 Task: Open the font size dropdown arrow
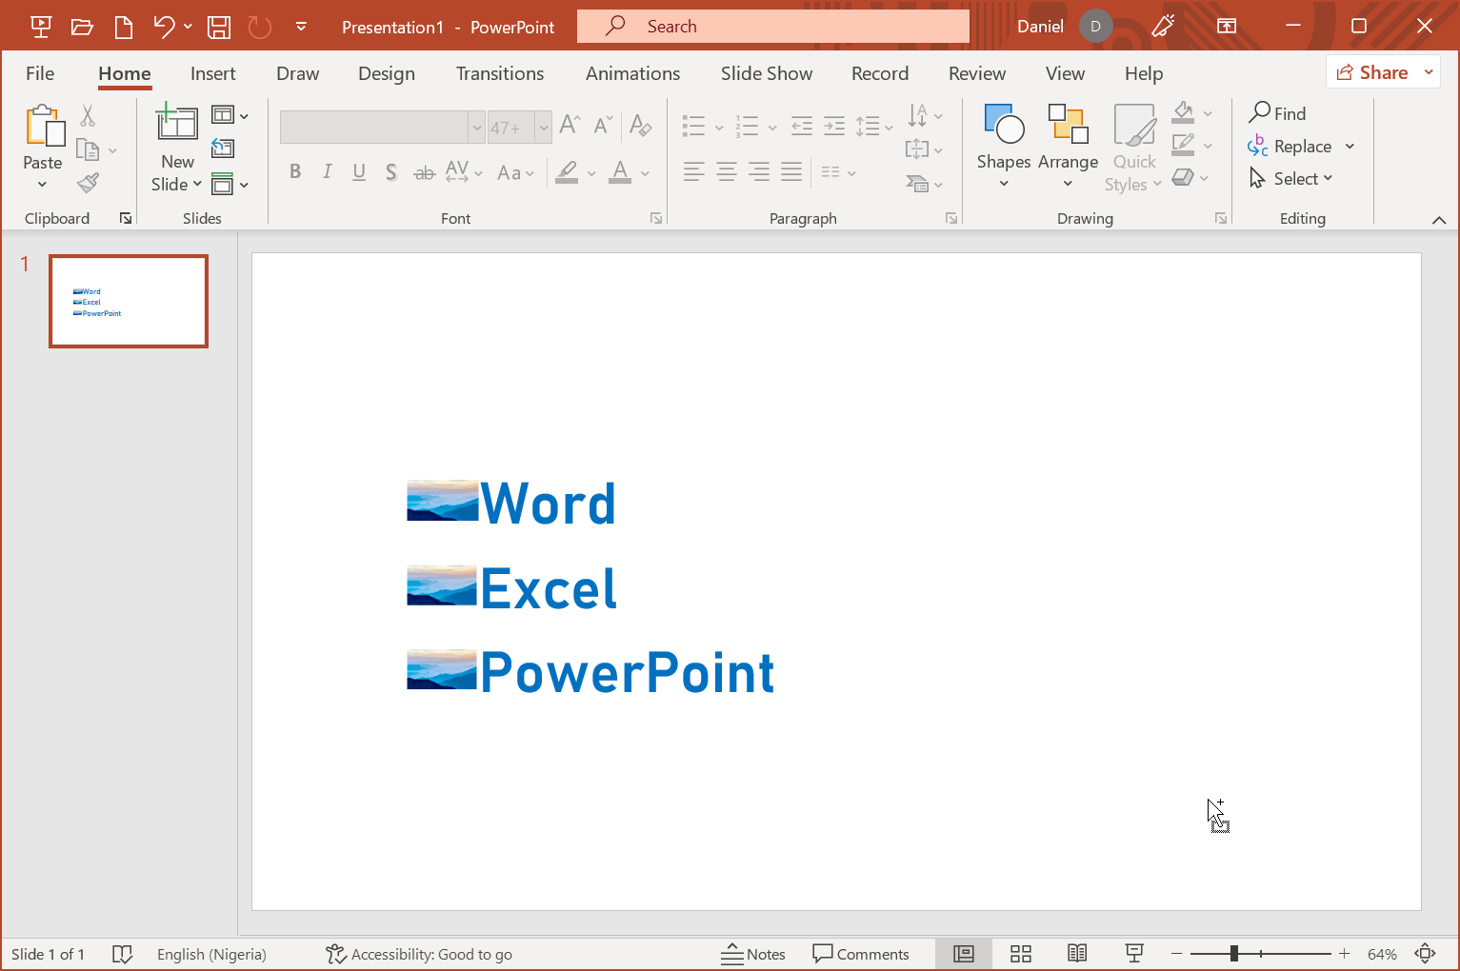[544, 128]
